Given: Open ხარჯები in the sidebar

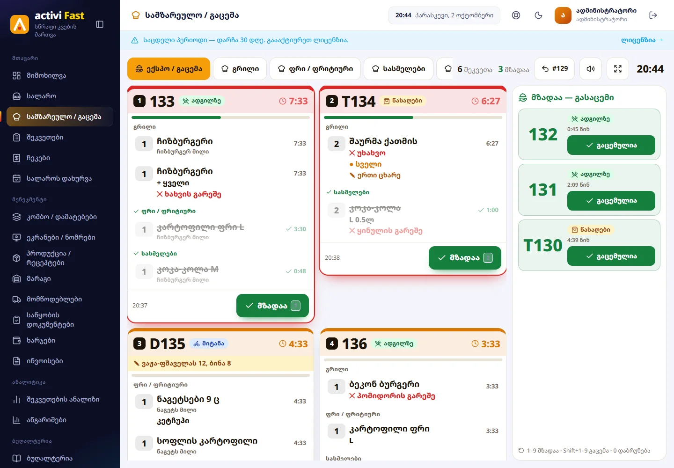Looking at the screenshot, I should 60,341.
